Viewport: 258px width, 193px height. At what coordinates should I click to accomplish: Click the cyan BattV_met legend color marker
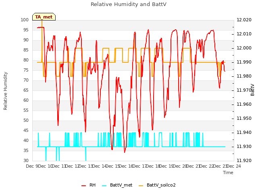[104, 186]
